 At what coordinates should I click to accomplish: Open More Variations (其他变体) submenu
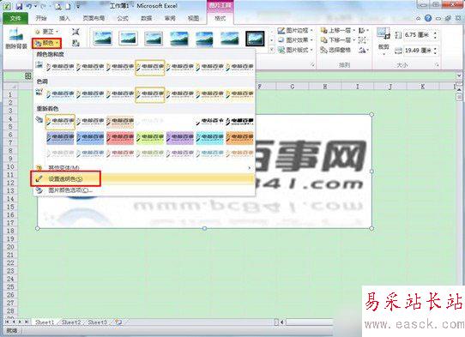pos(144,168)
